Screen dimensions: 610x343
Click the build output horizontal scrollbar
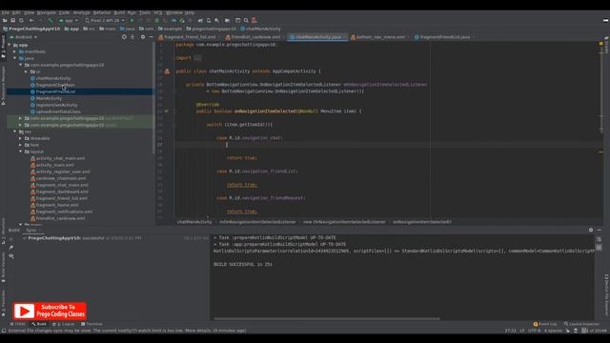(x=327, y=319)
